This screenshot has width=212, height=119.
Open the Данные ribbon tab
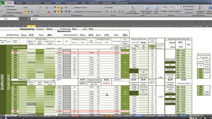point(58,3)
